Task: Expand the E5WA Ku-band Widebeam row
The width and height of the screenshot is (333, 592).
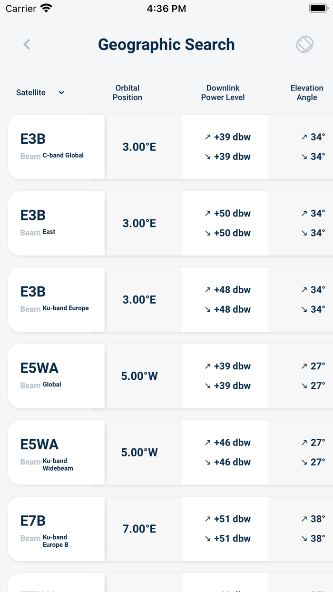Action: [56, 452]
